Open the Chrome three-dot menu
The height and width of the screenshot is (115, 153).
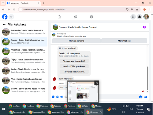(x=150, y=10)
